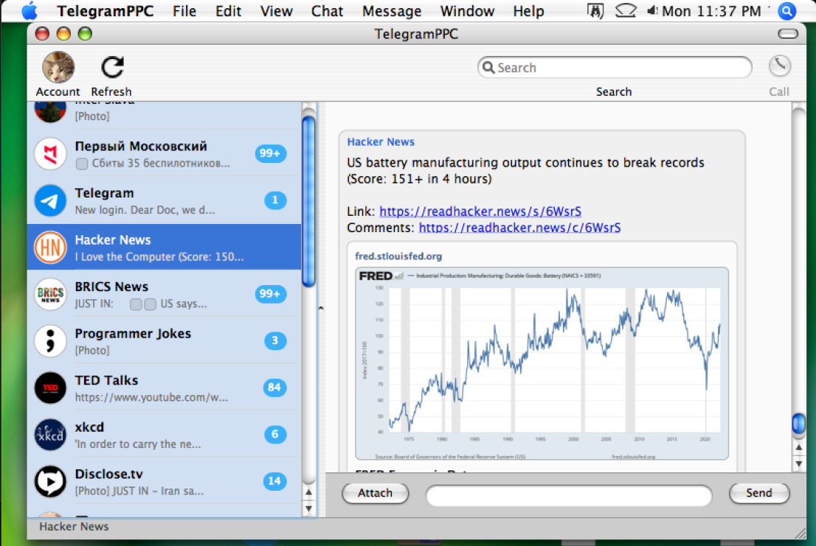This screenshot has width=816, height=546.
Task: Click the Attach button
Action: 375,493
